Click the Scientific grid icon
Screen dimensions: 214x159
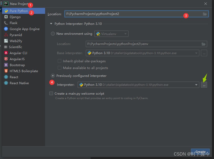point(6,47)
